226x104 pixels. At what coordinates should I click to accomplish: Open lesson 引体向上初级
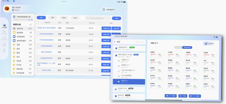46,70
